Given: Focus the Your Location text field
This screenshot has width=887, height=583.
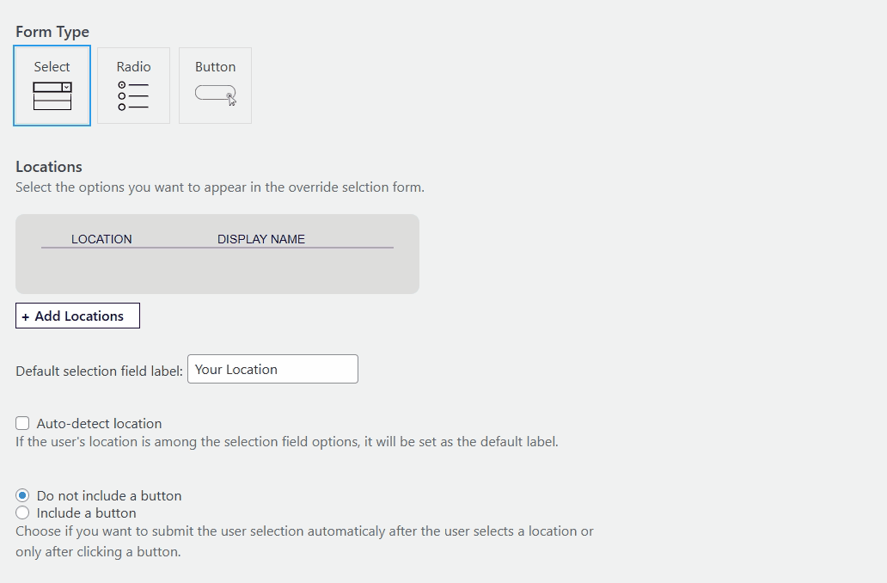Looking at the screenshot, I should pyautogui.click(x=272, y=369).
